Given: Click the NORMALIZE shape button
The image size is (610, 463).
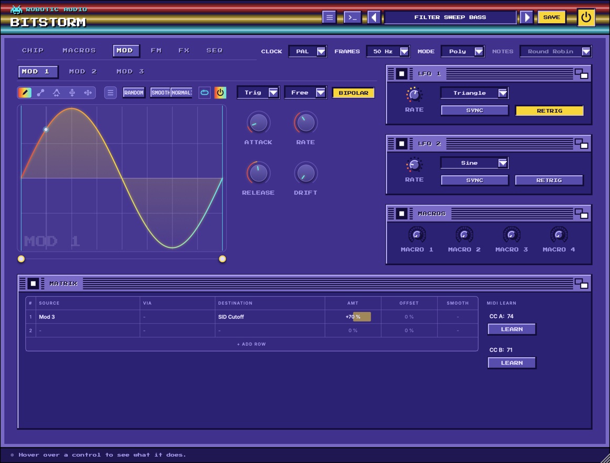Looking at the screenshot, I should click(x=181, y=93).
